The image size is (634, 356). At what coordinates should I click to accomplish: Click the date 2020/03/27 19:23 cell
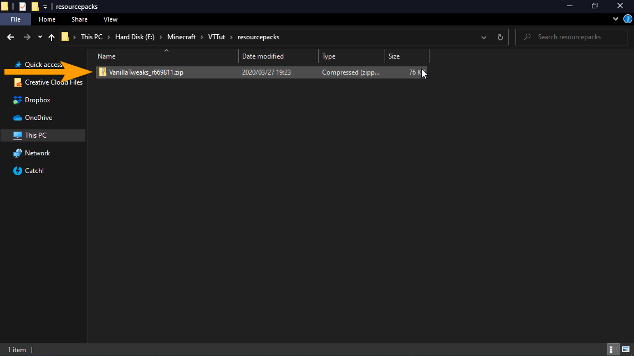tap(267, 72)
